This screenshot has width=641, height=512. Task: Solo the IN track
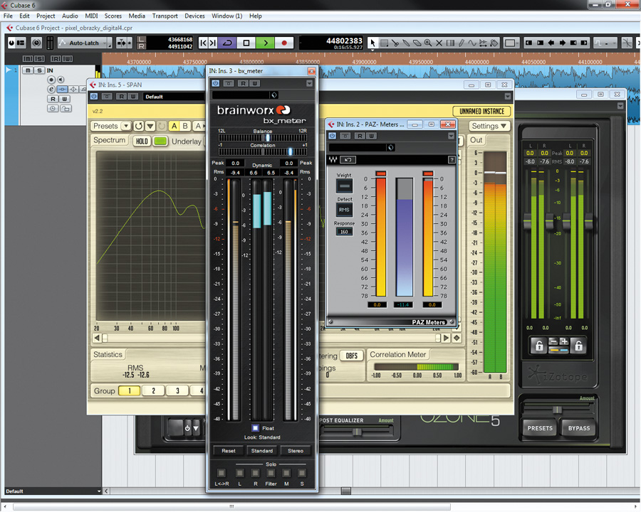click(x=39, y=70)
